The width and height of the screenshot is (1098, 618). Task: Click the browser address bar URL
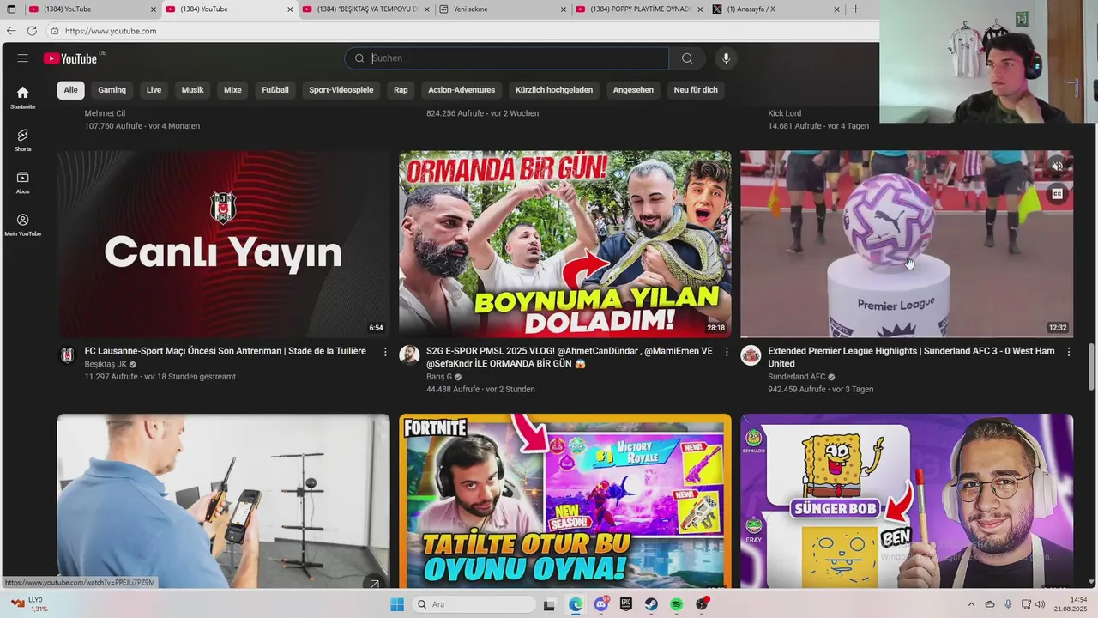point(111,31)
